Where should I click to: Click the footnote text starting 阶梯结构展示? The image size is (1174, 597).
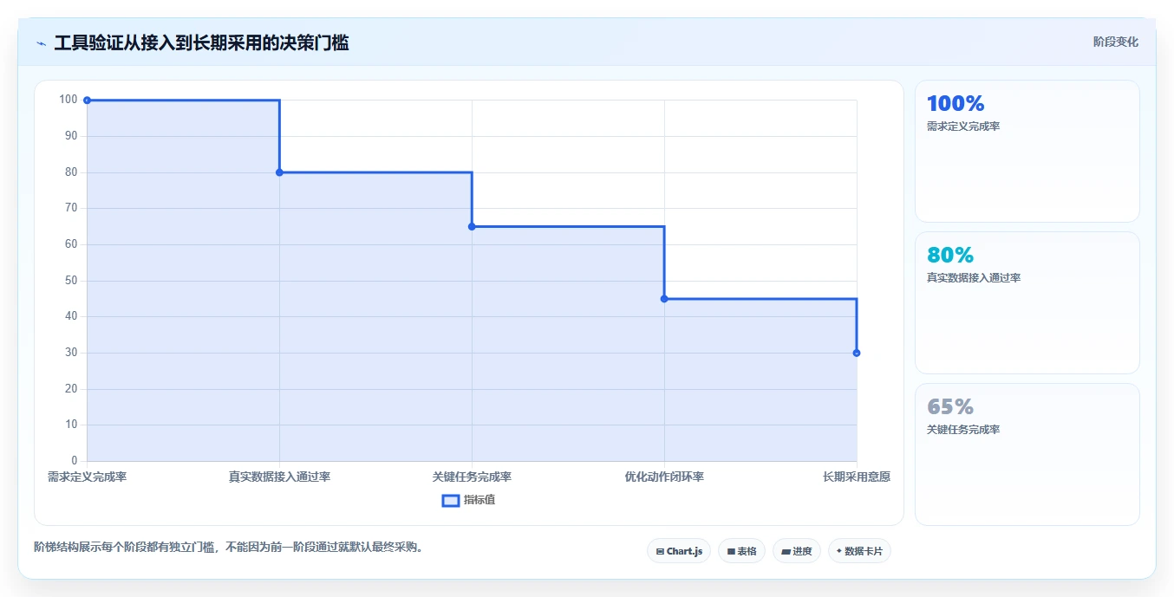tap(229, 548)
